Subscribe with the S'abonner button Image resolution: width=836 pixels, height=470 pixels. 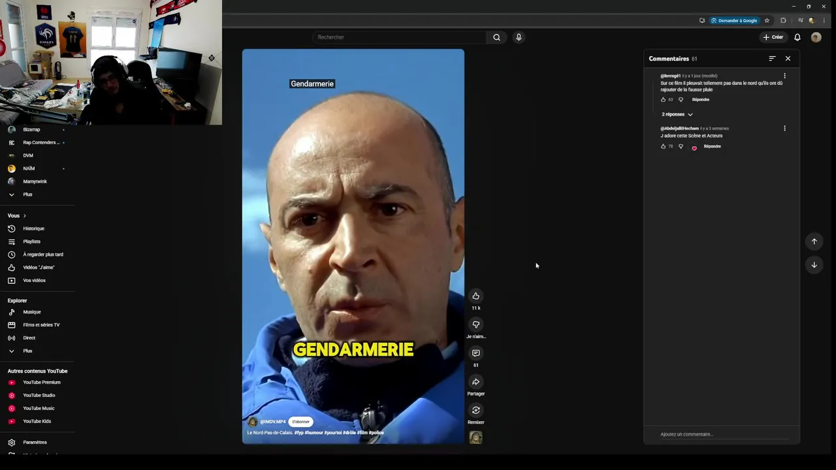300,422
